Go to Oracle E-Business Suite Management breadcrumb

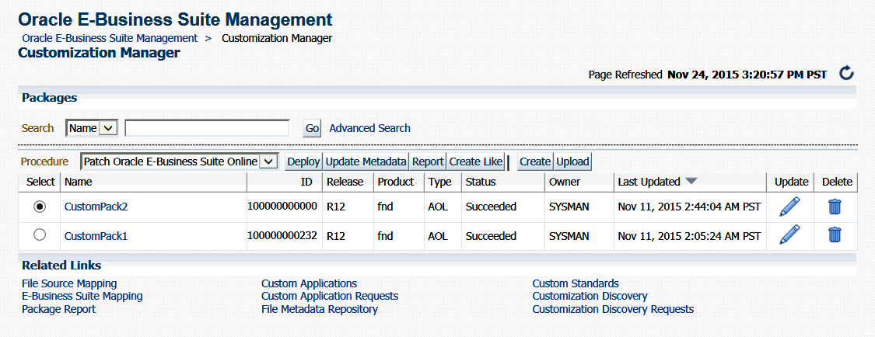[110, 38]
